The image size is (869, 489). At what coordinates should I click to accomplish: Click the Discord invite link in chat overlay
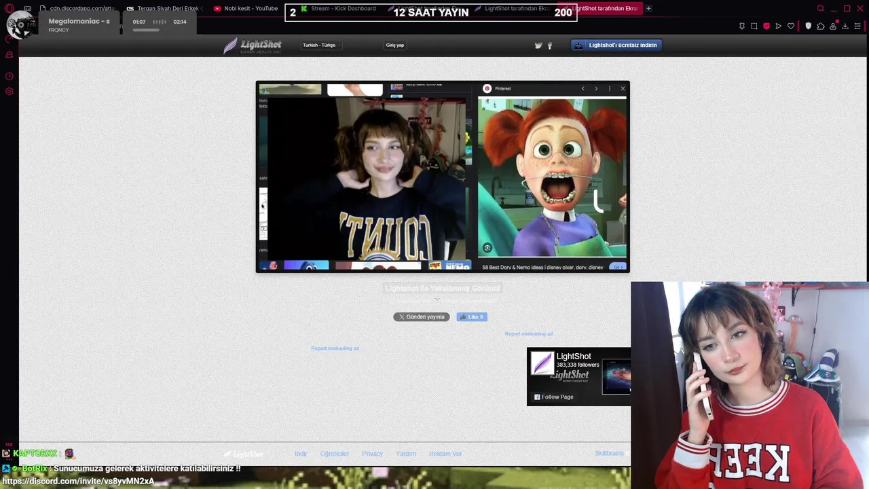(79, 481)
